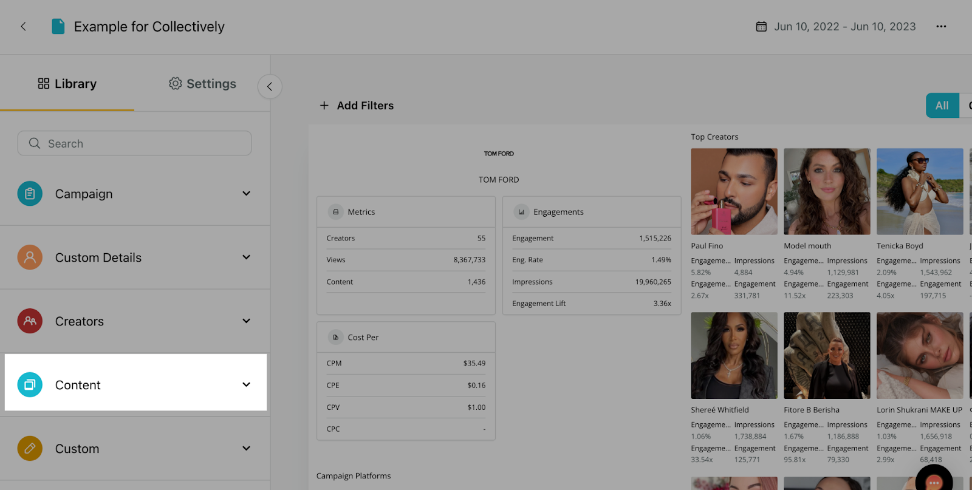Switch to the Settings tab
The height and width of the screenshot is (490, 972).
(x=202, y=84)
